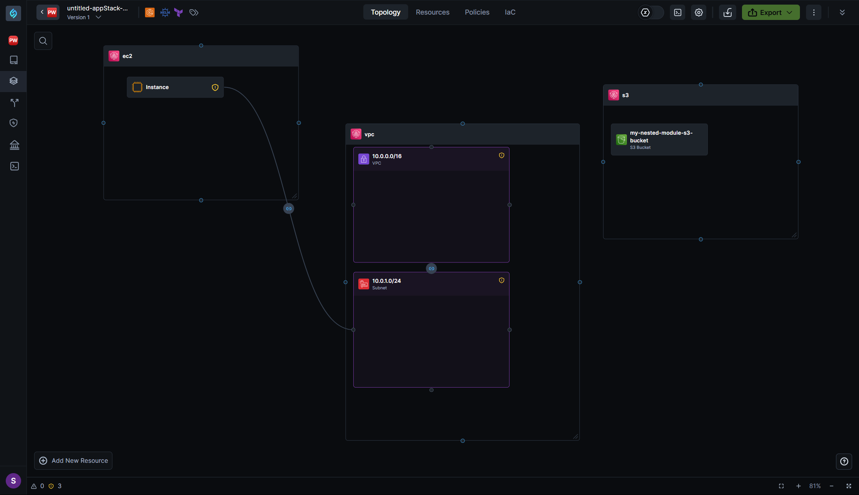This screenshot has height=495, width=859.
Task: Click the S3 bucket green icon
Action: pyautogui.click(x=621, y=140)
